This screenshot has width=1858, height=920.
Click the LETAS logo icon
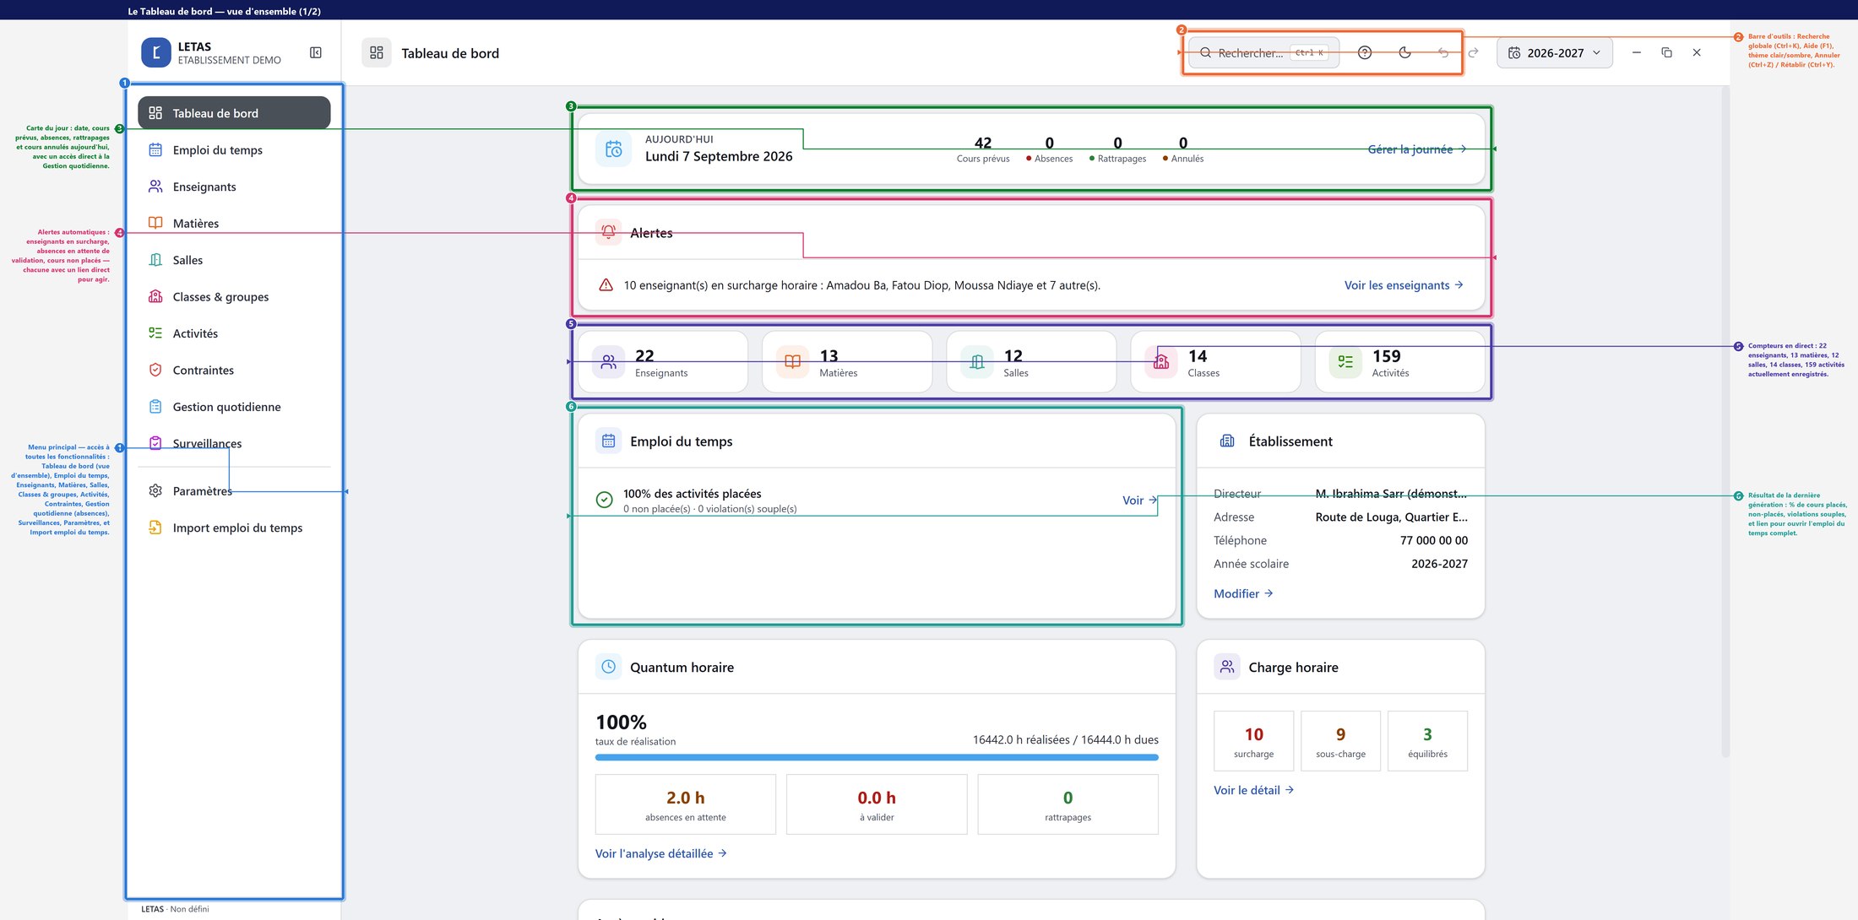pyautogui.click(x=156, y=52)
